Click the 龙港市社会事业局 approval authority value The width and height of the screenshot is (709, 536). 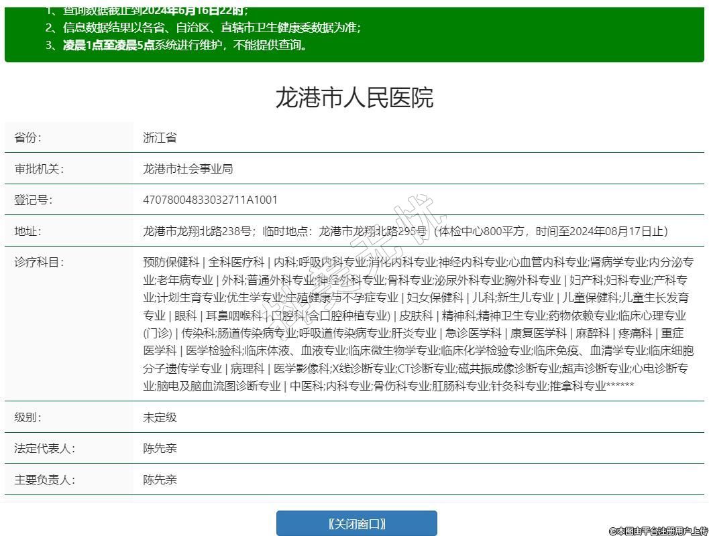(188, 169)
